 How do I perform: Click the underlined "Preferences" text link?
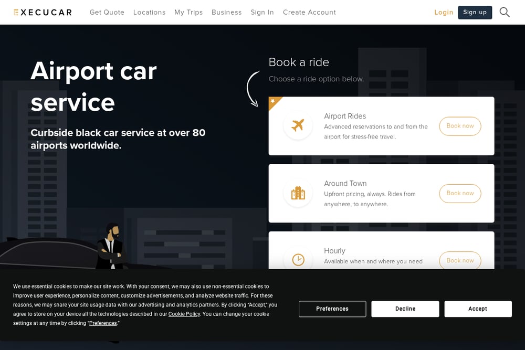point(103,323)
